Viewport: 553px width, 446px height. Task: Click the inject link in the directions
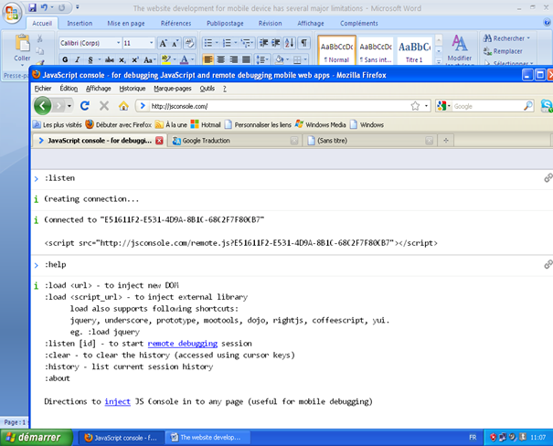pos(117,401)
